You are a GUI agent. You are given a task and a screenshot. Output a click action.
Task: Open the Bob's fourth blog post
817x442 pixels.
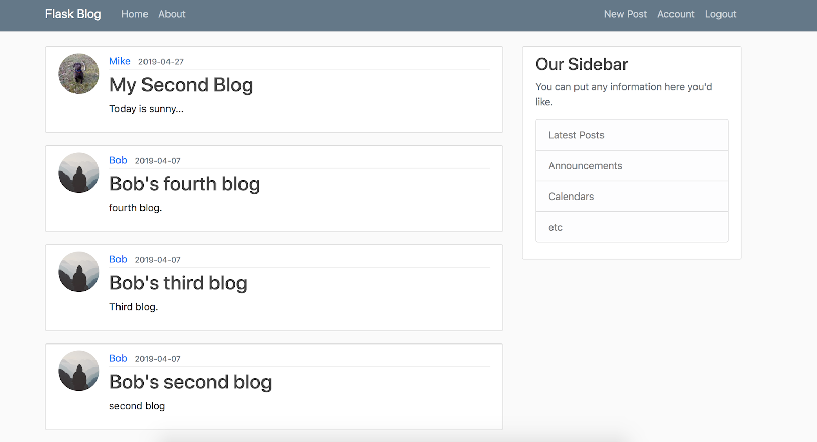pos(184,184)
